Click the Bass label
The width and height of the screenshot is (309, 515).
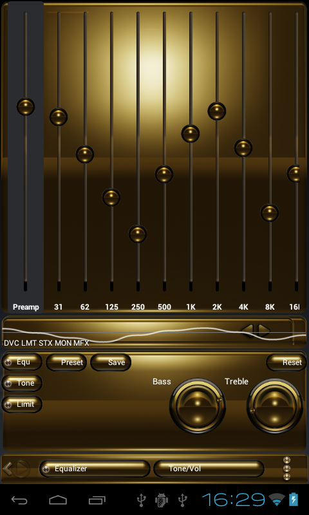pyautogui.click(x=162, y=381)
